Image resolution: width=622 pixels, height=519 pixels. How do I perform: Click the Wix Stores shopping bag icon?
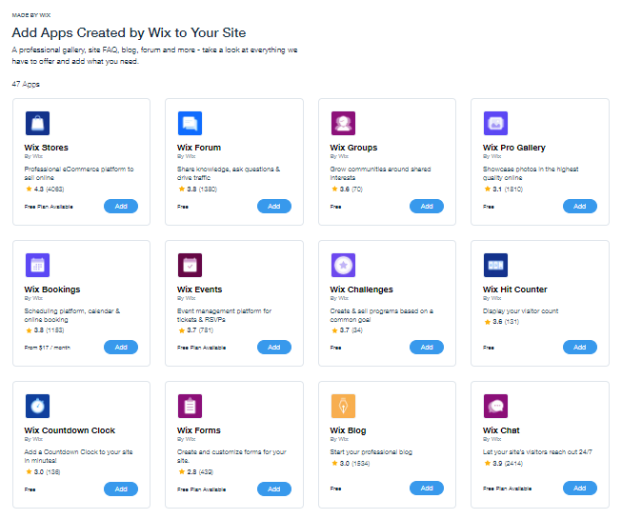36,123
